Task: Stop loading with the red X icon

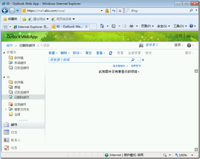Action: [x=120, y=11]
